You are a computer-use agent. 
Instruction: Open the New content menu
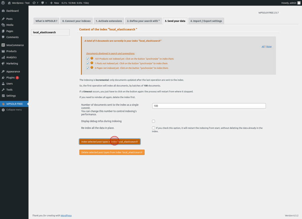click(x=55, y=3)
